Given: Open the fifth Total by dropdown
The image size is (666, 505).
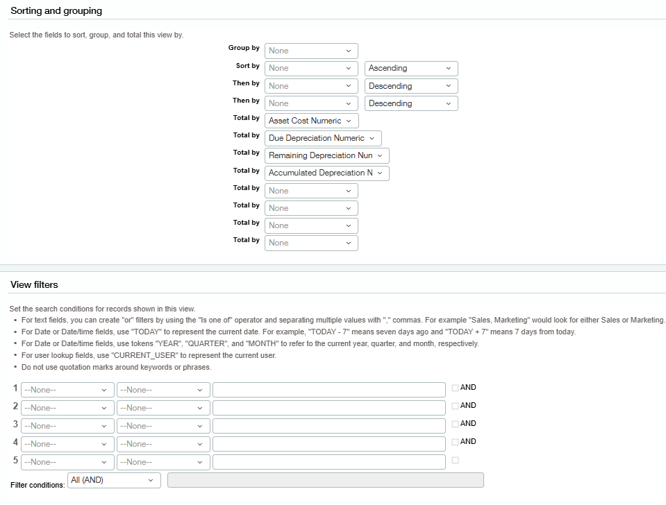Looking at the screenshot, I should click(311, 191).
